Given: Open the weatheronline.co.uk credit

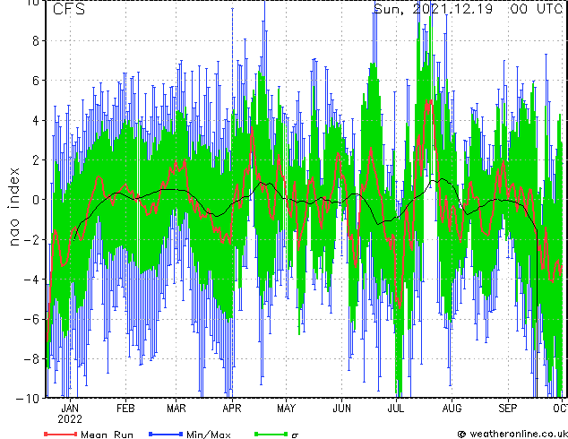Looking at the screenshot, I should click(x=512, y=434).
